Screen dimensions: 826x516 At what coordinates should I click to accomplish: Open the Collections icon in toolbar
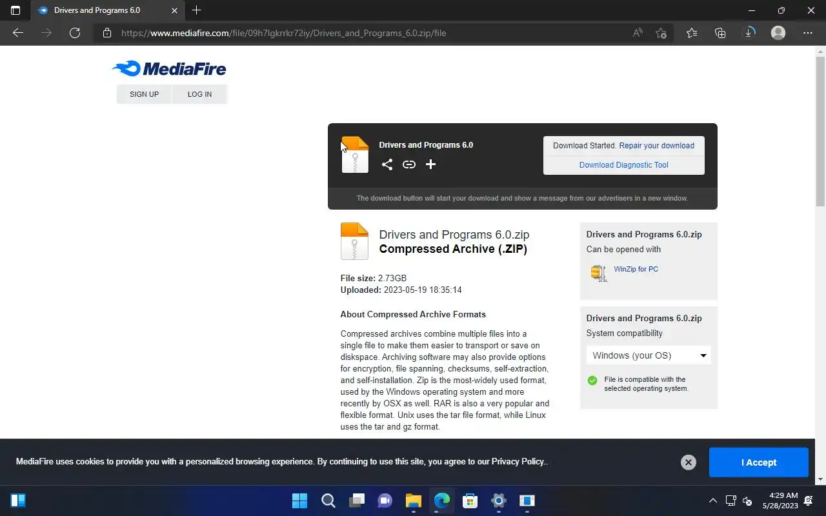pyautogui.click(x=720, y=33)
